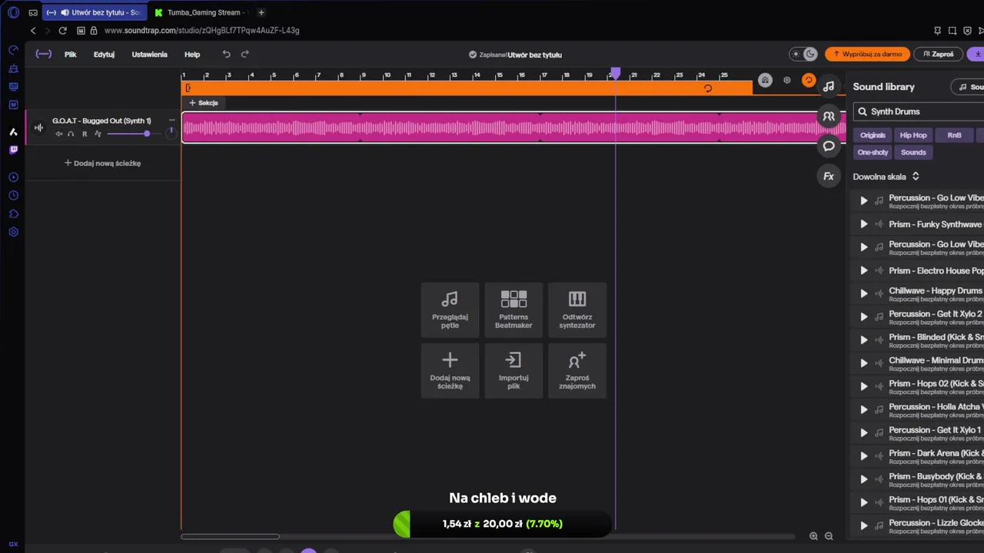Click the hexagon settings icon above timeline
984x553 pixels.
[x=786, y=80]
